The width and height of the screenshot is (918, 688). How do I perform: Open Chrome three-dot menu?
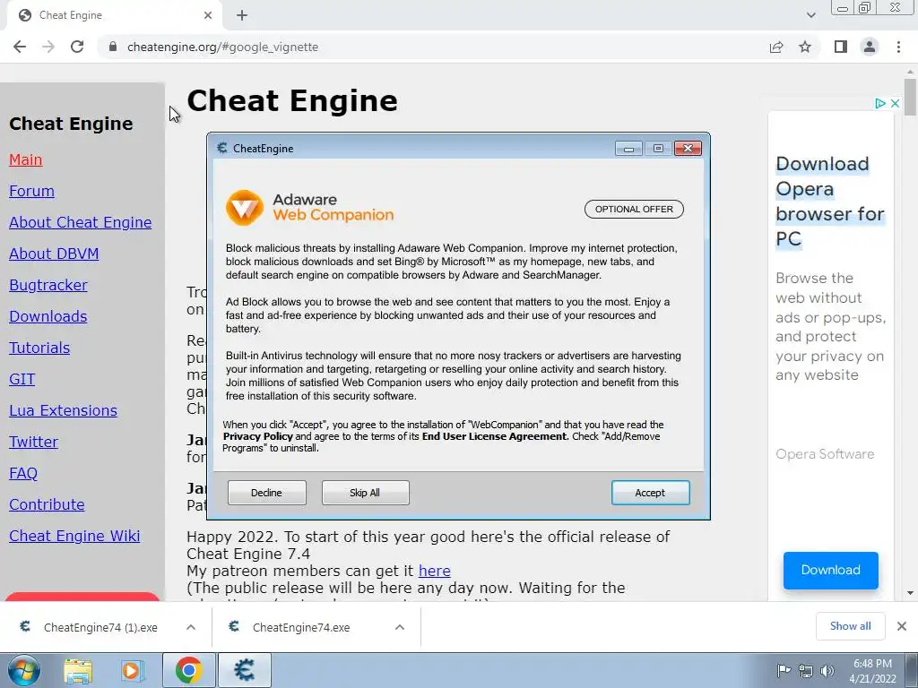point(898,47)
